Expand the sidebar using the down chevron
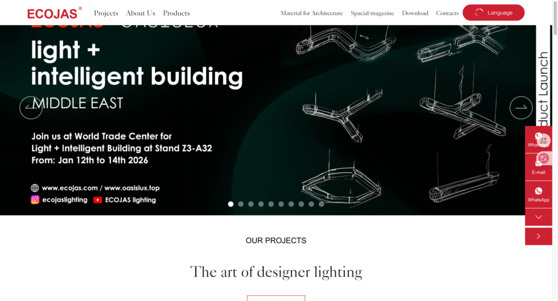 pos(538,217)
